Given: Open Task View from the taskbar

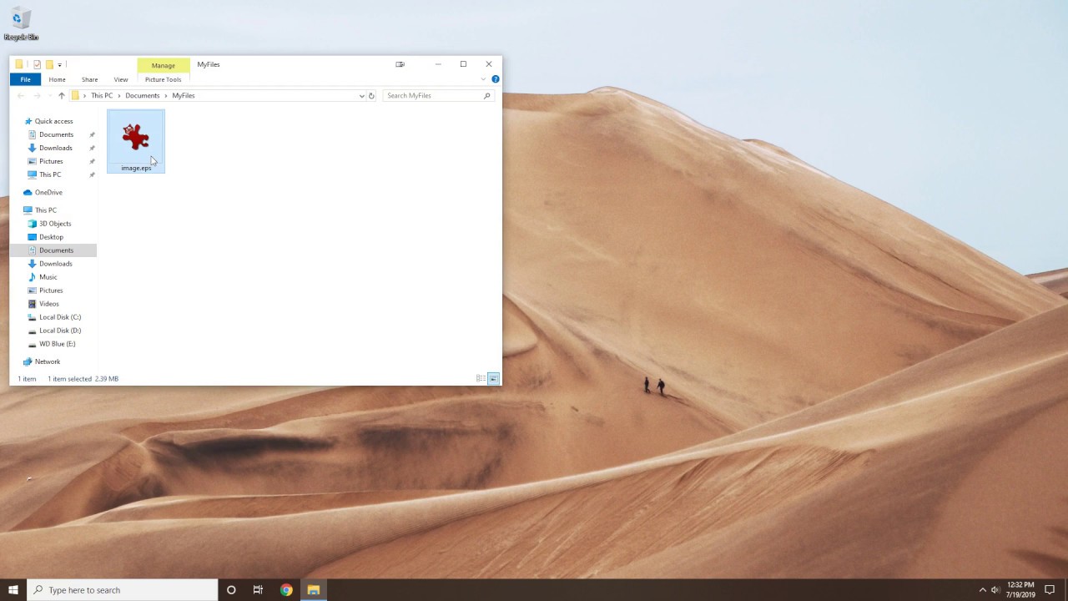Looking at the screenshot, I should point(258,590).
